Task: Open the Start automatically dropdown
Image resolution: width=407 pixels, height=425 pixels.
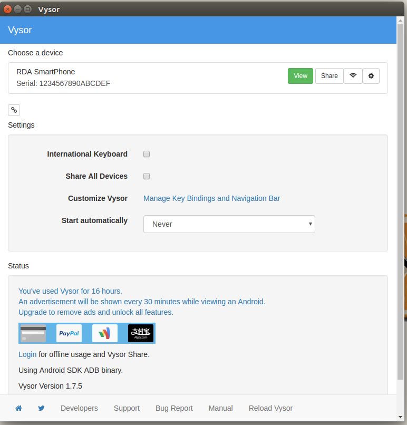Action: (x=229, y=224)
